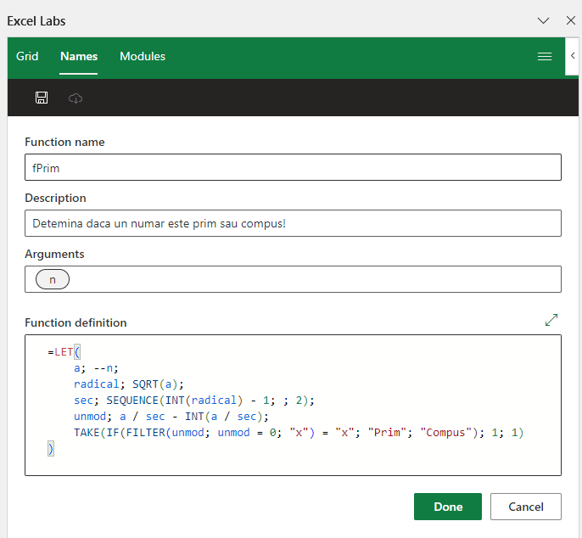Image resolution: width=582 pixels, height=538 pixels.
Task: Switch to the Grid tab
Action: click(x=27, y=57)
